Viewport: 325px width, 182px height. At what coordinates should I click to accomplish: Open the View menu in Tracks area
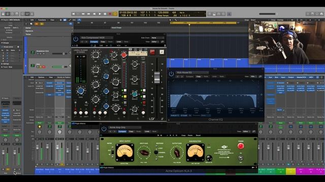(x=52, y=20)
